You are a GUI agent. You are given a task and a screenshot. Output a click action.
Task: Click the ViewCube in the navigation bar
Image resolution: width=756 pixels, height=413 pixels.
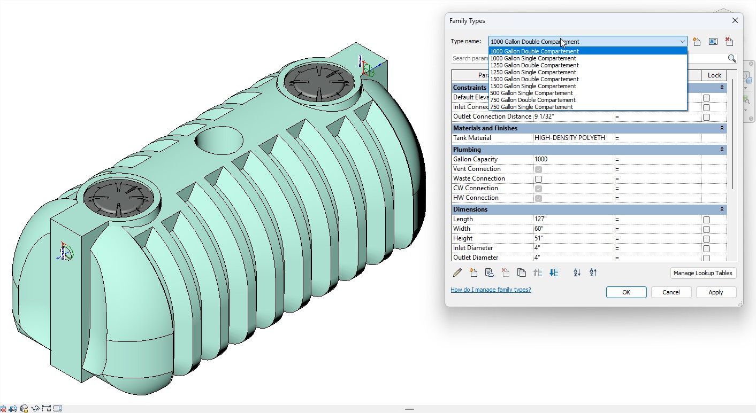coord(747,77)
